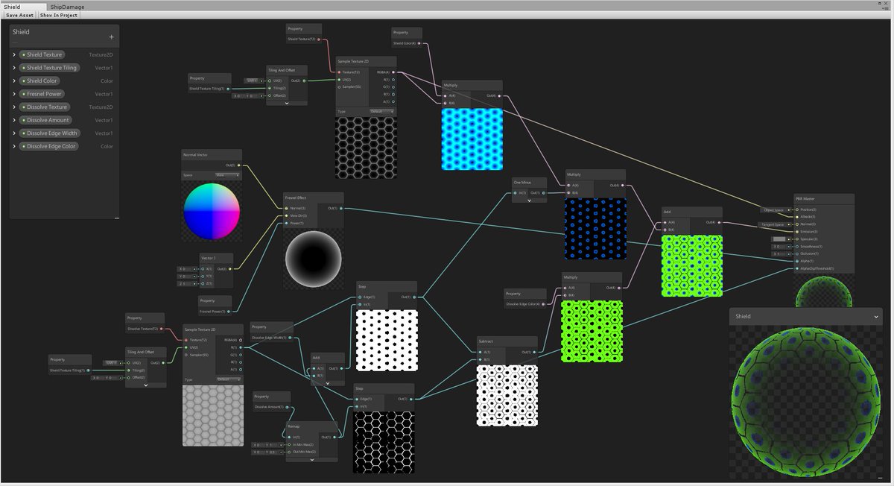This screenshot has height=486, width=894.
Task: Select the Fresnel Effect node title
Action: [297, 198]
